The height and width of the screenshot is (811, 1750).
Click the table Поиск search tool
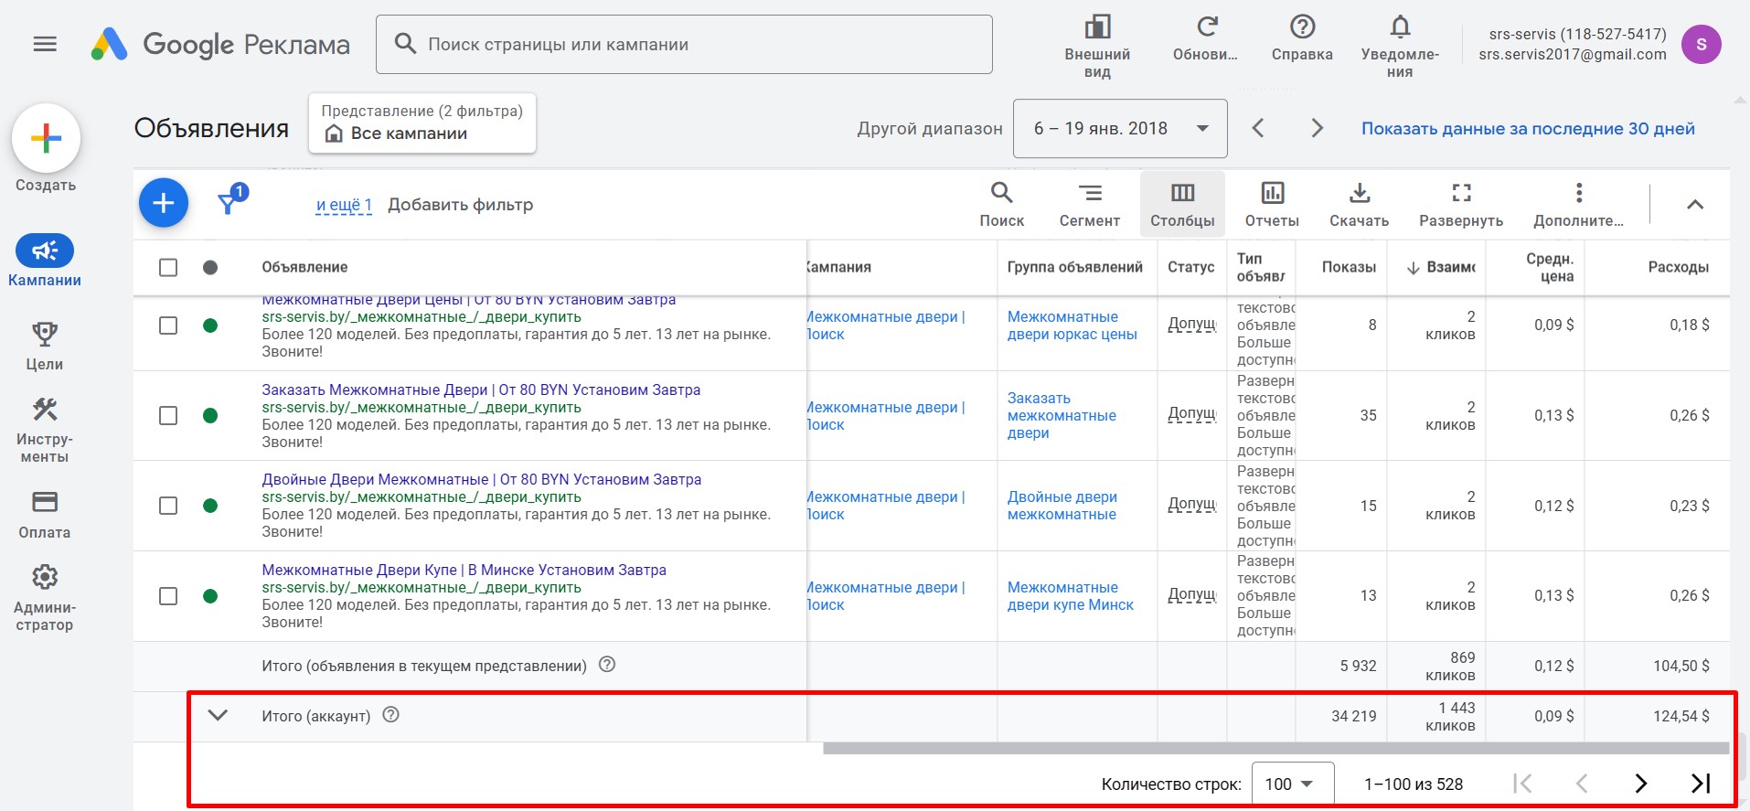(x=1001, y=204)
